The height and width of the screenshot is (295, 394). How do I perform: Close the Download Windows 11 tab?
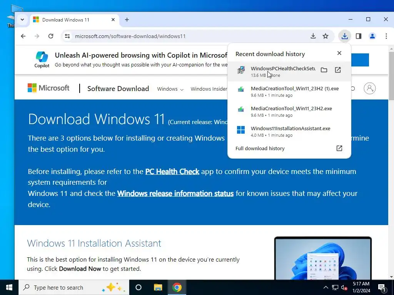(x=113, y=20)
